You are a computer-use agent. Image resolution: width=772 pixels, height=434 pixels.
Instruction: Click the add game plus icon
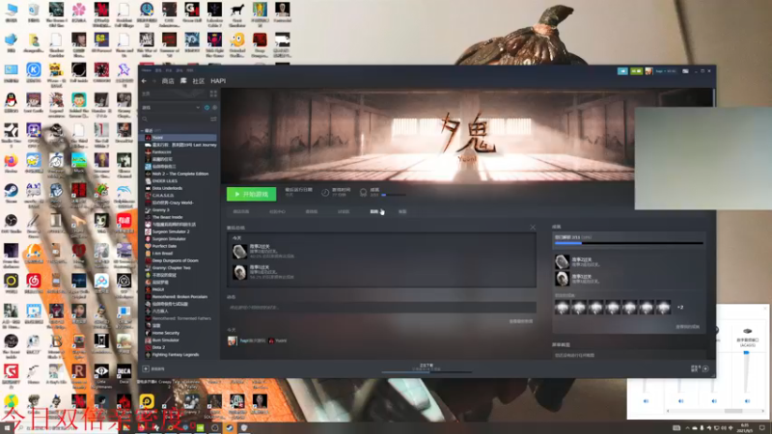(x=146, y=368)
